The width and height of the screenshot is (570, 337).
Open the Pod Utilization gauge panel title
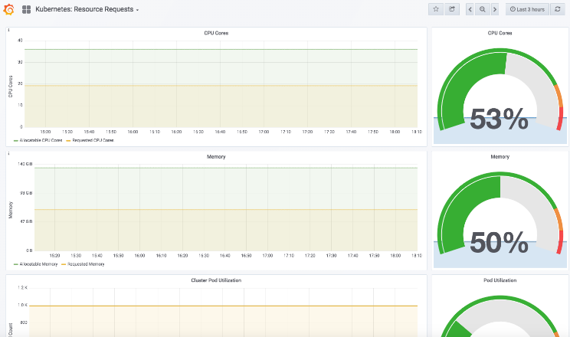coord(500,280)
